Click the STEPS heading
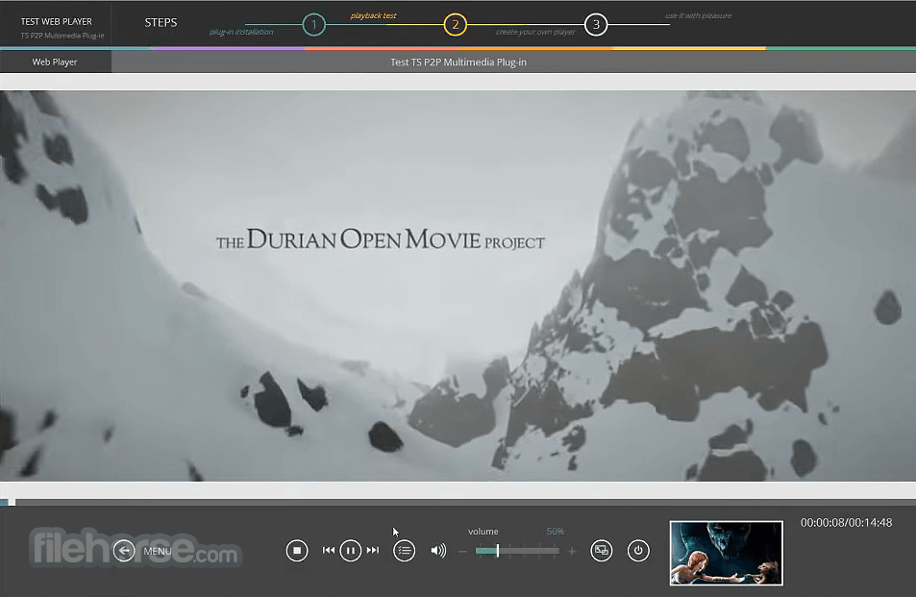 (161, 22)
